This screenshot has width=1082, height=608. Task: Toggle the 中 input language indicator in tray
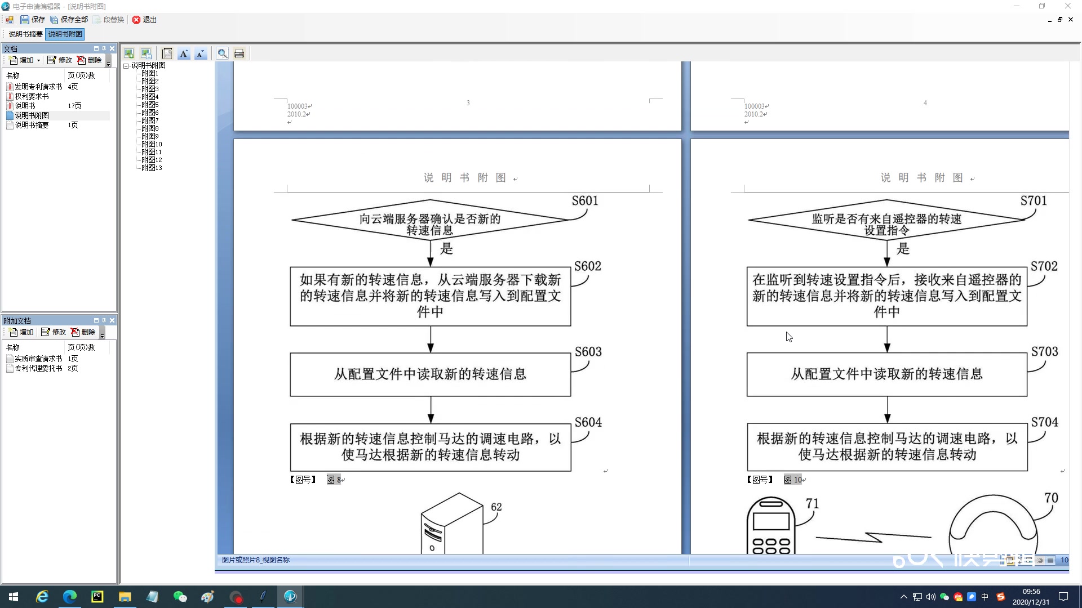click(985, 597)
